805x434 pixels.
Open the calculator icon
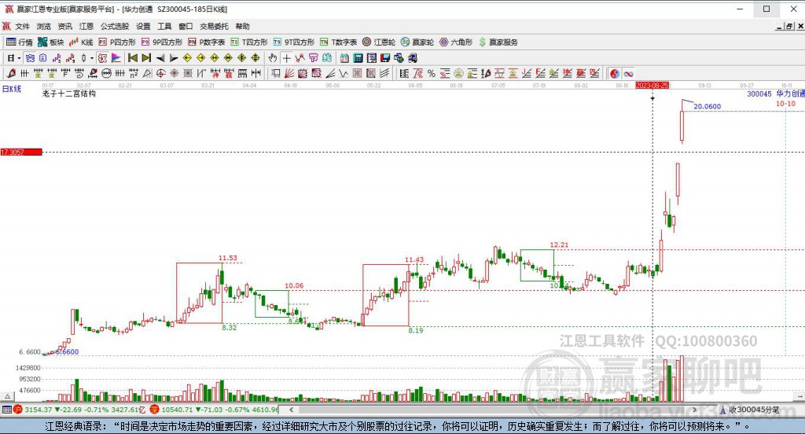pyautogui.click(x=358, y=58)
